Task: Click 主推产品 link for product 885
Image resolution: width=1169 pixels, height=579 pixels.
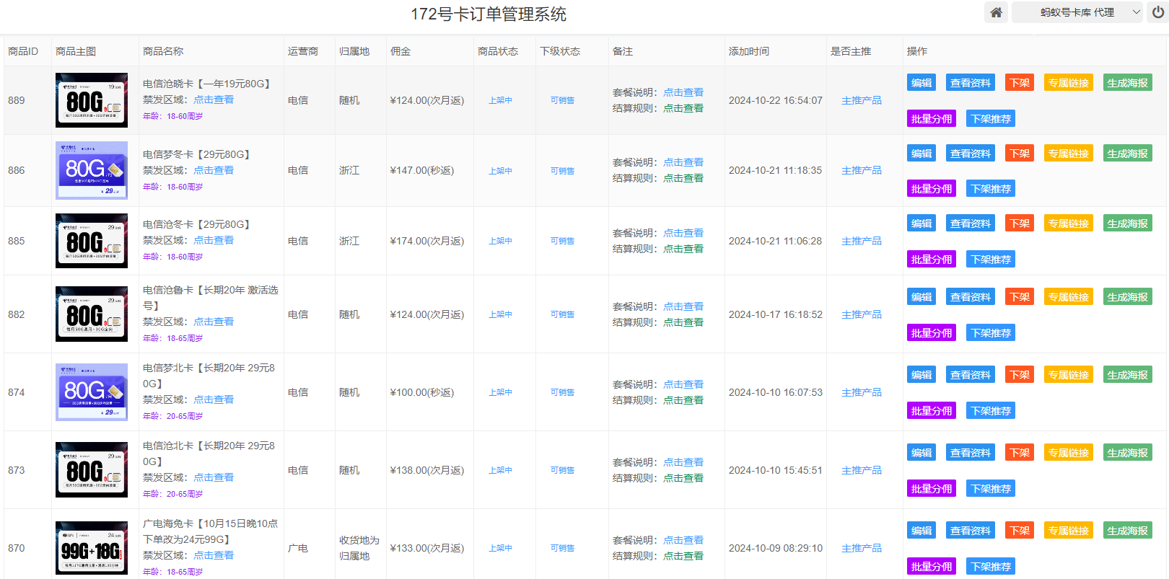Action: click(x=862, y=241)
